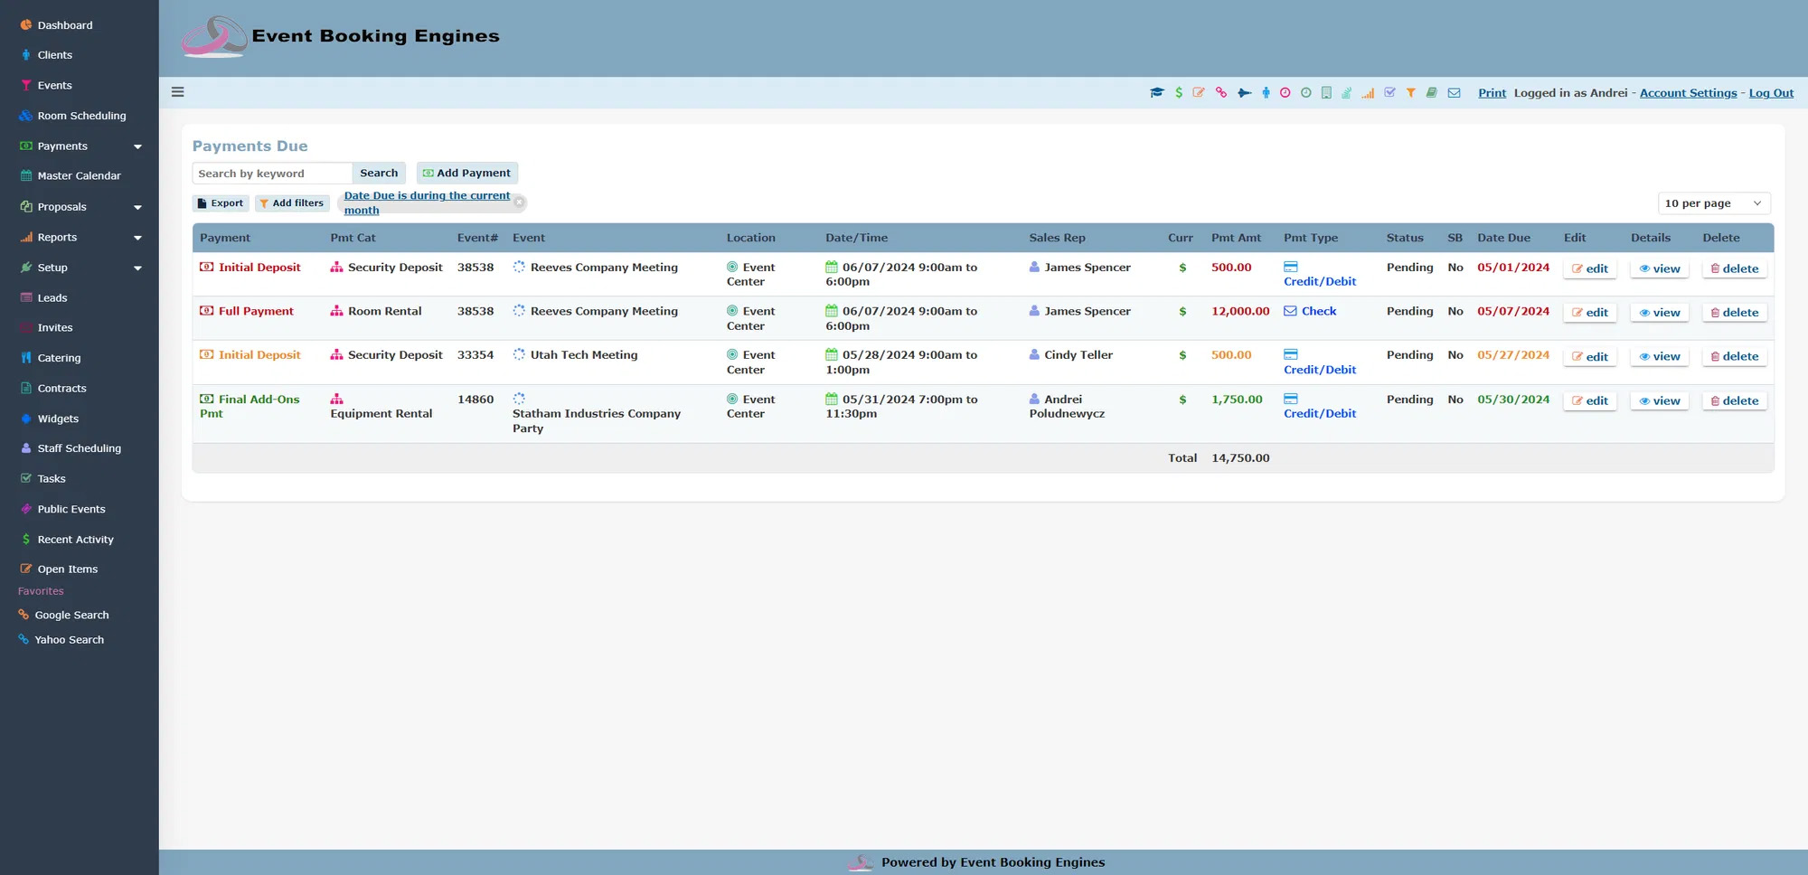Open the blue person icon in top toolbar
Viewport: 1808px width, 875px height.
1266,92
